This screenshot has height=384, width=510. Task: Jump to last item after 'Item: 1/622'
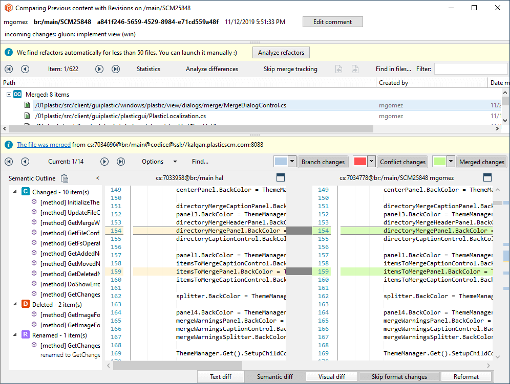[115, 69]
